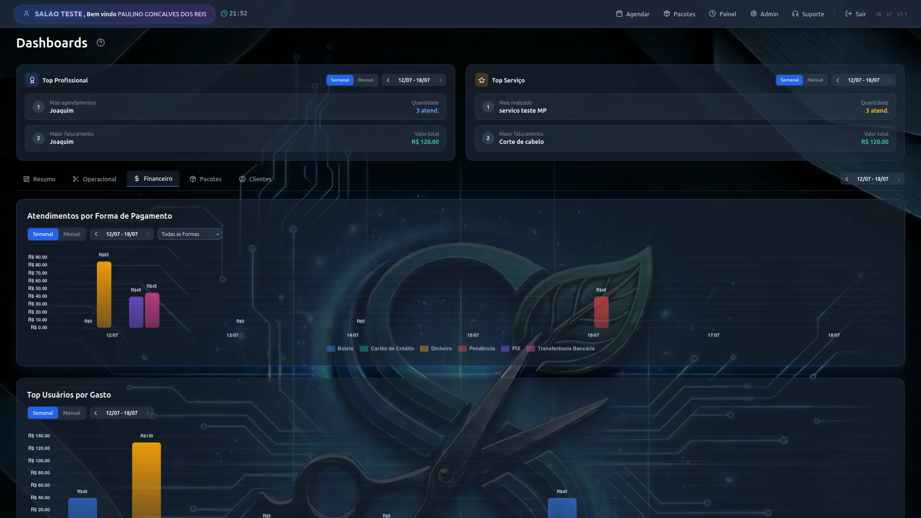Open Admin in the top navigation
Image resolution: width=921 pixels, height=518 pixels.
764,14
